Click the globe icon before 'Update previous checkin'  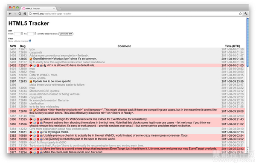point(41,136)
